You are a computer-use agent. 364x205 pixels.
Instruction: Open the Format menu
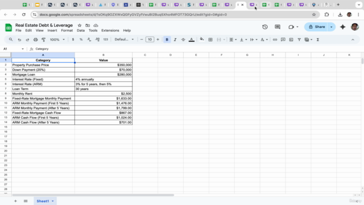click(67, 30)
